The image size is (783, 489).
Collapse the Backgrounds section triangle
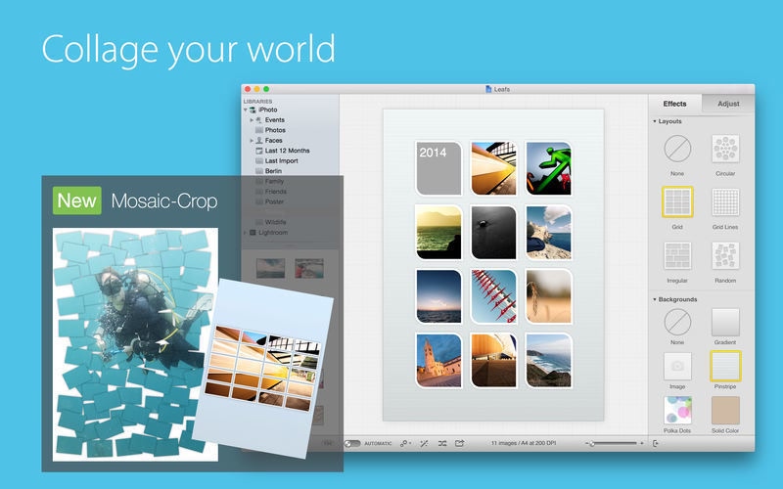click(x=655, y=299)
